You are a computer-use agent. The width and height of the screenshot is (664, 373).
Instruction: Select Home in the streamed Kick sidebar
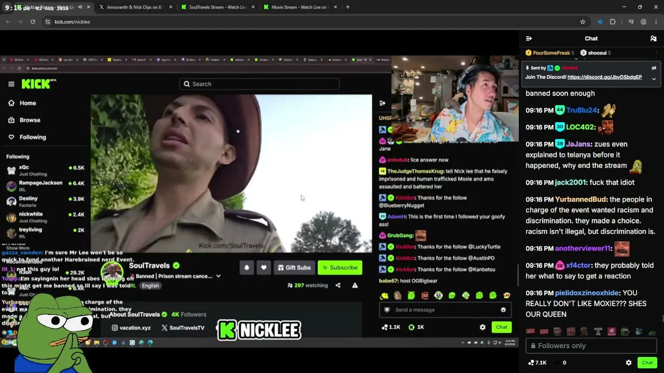point(22,103)
